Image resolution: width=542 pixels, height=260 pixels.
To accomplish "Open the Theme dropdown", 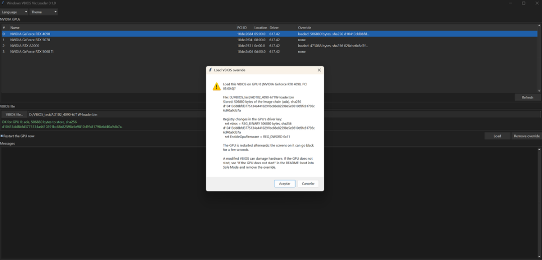I will [44, 12].
